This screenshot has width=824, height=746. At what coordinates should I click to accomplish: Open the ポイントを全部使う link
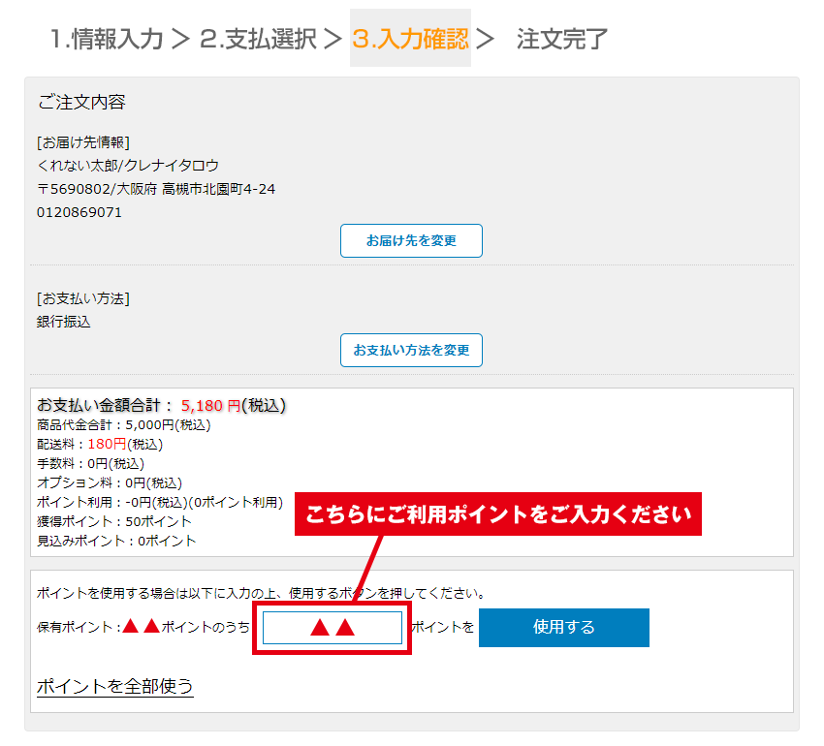click(x=115, y=686)
